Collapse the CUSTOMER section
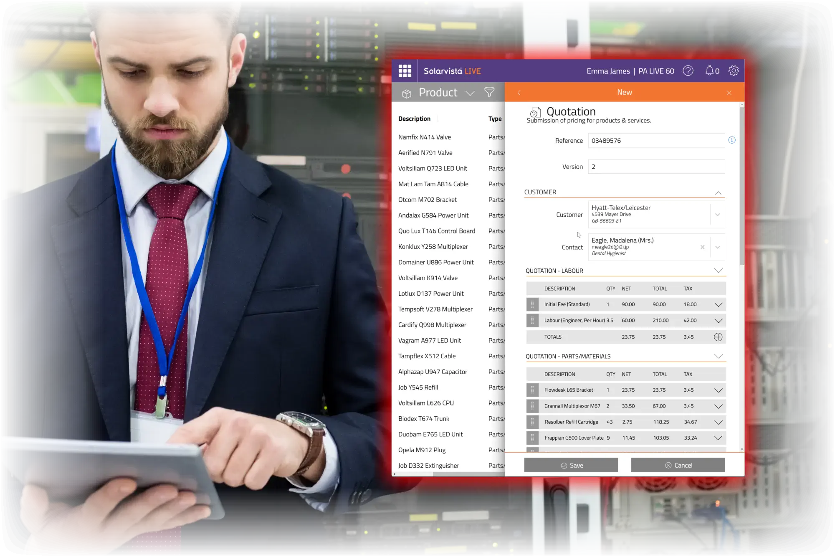835x557 pixels. click(x=718, y=192)
